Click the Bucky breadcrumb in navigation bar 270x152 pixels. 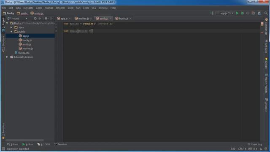(x=8, y=13)
